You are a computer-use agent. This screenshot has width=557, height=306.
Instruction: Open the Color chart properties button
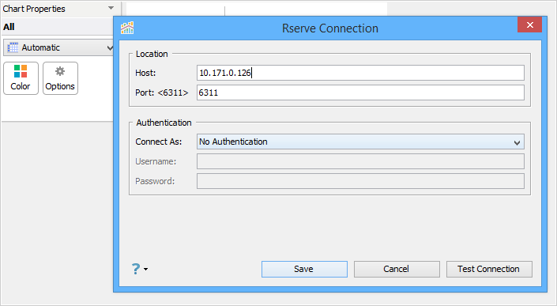21,78
